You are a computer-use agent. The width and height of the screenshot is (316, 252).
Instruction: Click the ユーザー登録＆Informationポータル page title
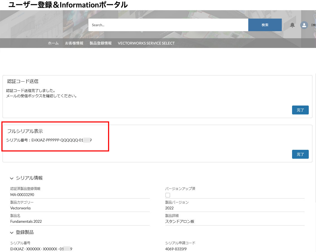pos(68,5)
